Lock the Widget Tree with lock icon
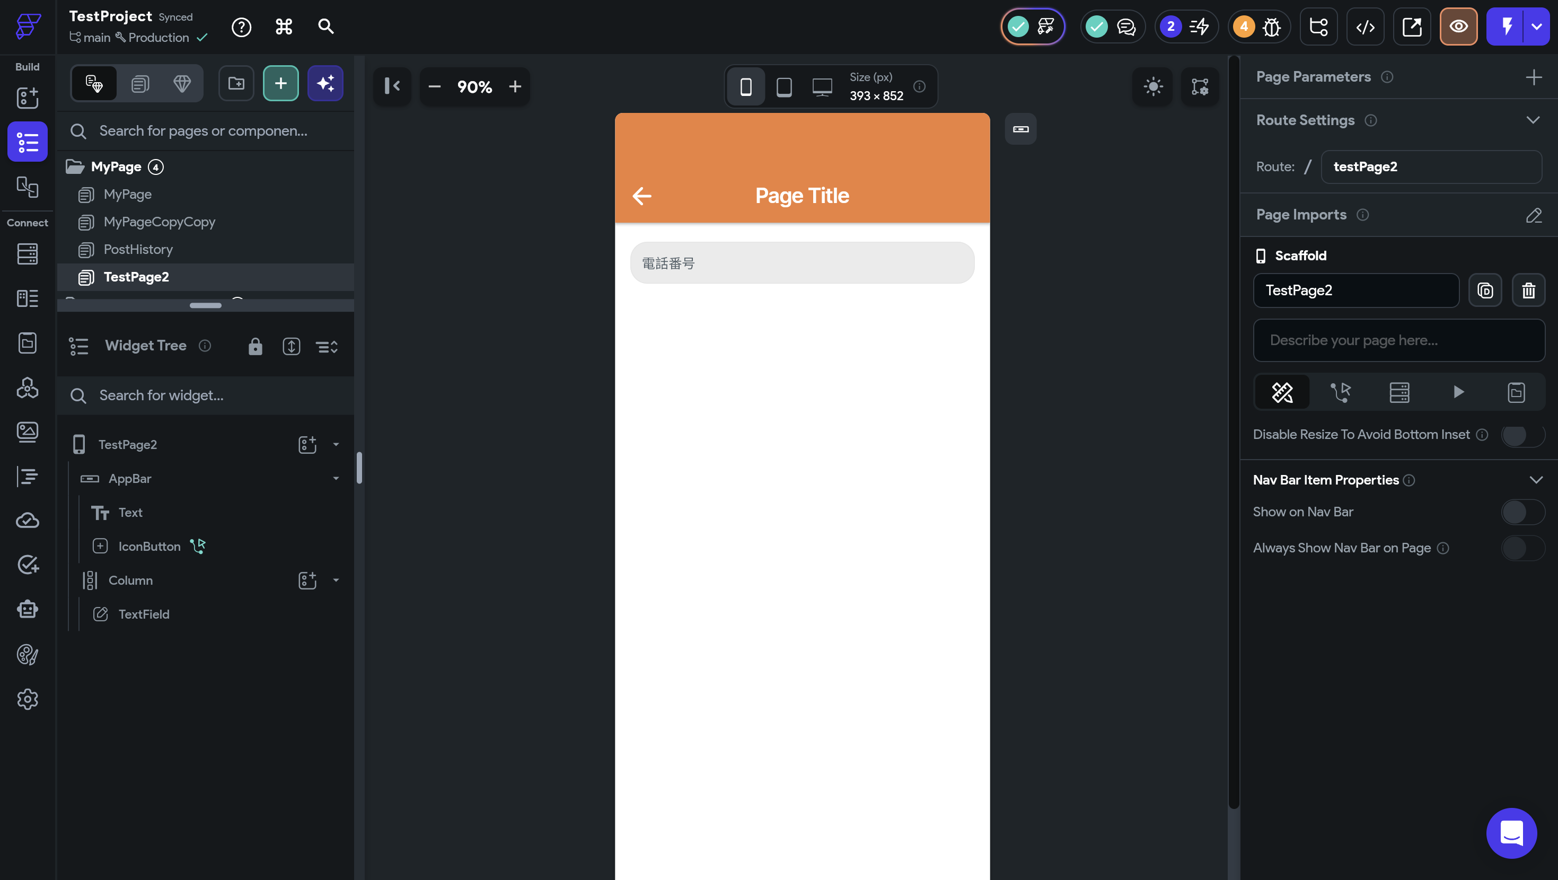 (x=255, y=347)
